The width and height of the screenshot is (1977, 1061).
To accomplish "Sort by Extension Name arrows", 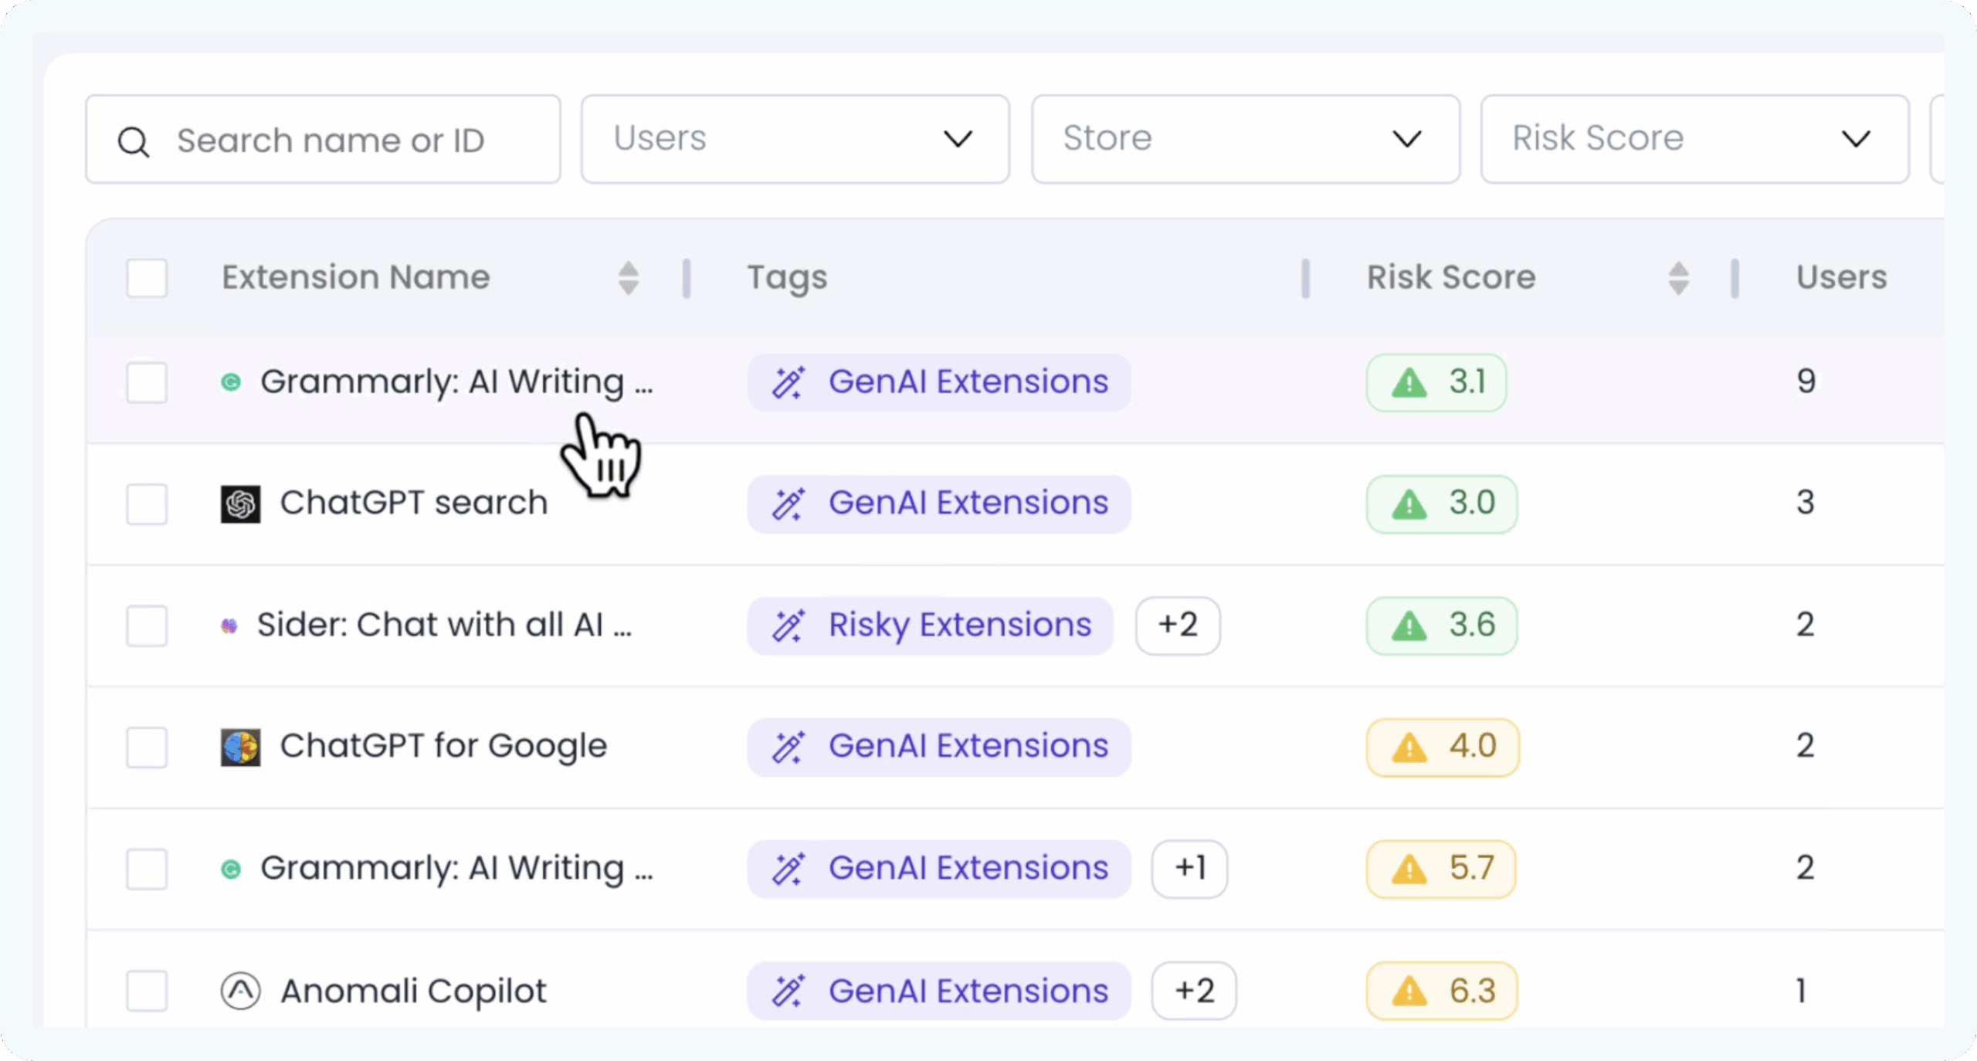I will click(x=629, y=278).
